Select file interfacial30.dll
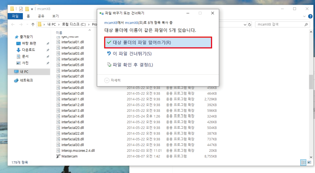Viewport: 315px width, 173px height. click(73, 145)
